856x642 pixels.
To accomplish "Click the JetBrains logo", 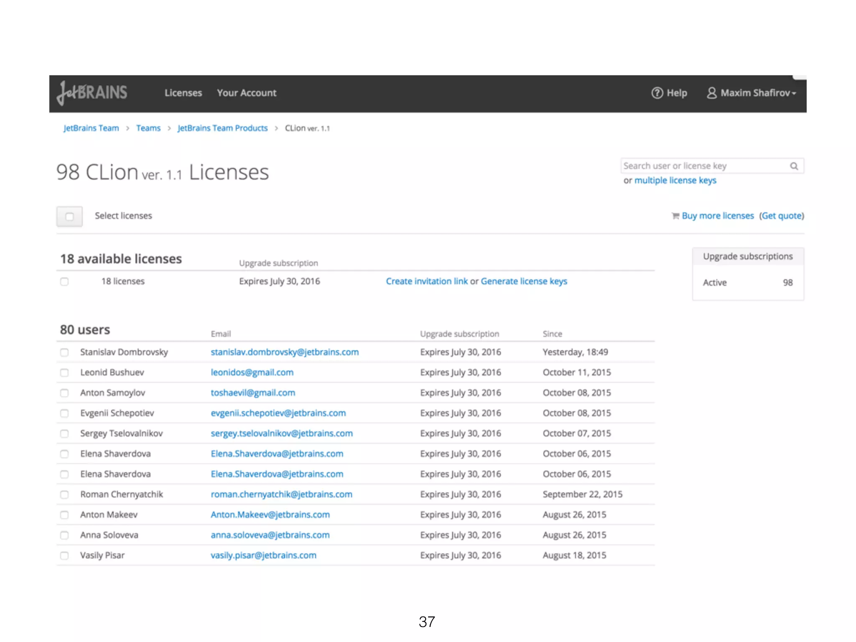I will coord(92,93).
